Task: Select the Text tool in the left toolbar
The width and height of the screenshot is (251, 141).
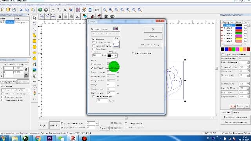Action: coord(35,64)
